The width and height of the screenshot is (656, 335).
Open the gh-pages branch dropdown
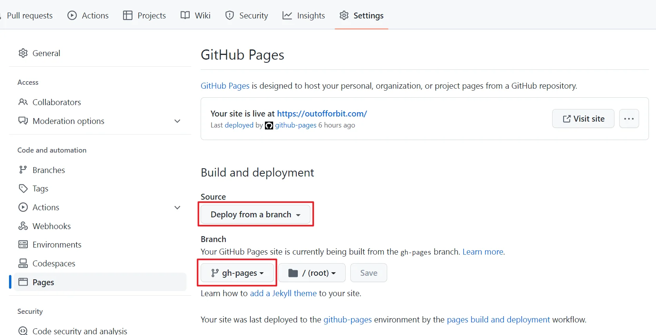click(x=237, y=273)
